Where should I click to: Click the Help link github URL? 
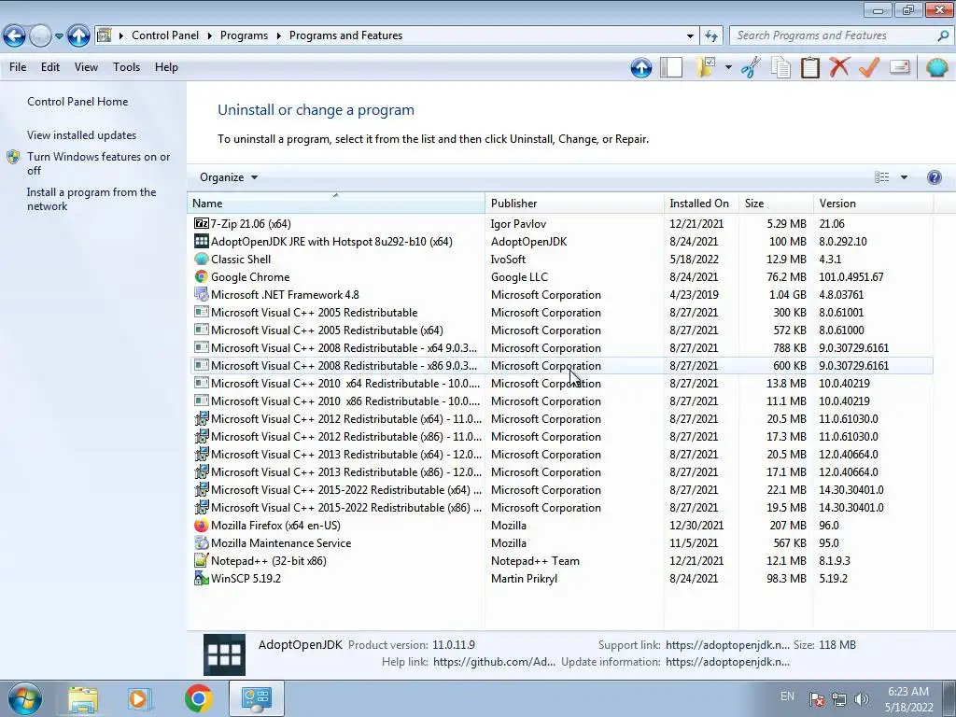[x=495, y=662]
